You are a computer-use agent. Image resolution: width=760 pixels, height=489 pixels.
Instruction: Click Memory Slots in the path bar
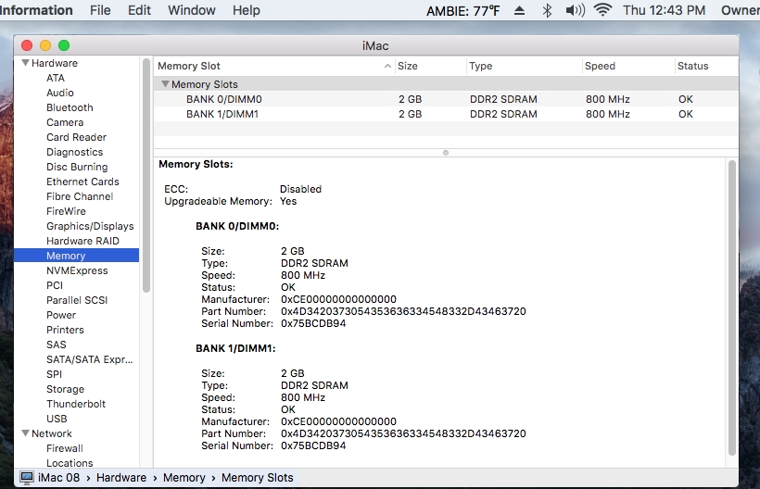[x=258, y=478]
